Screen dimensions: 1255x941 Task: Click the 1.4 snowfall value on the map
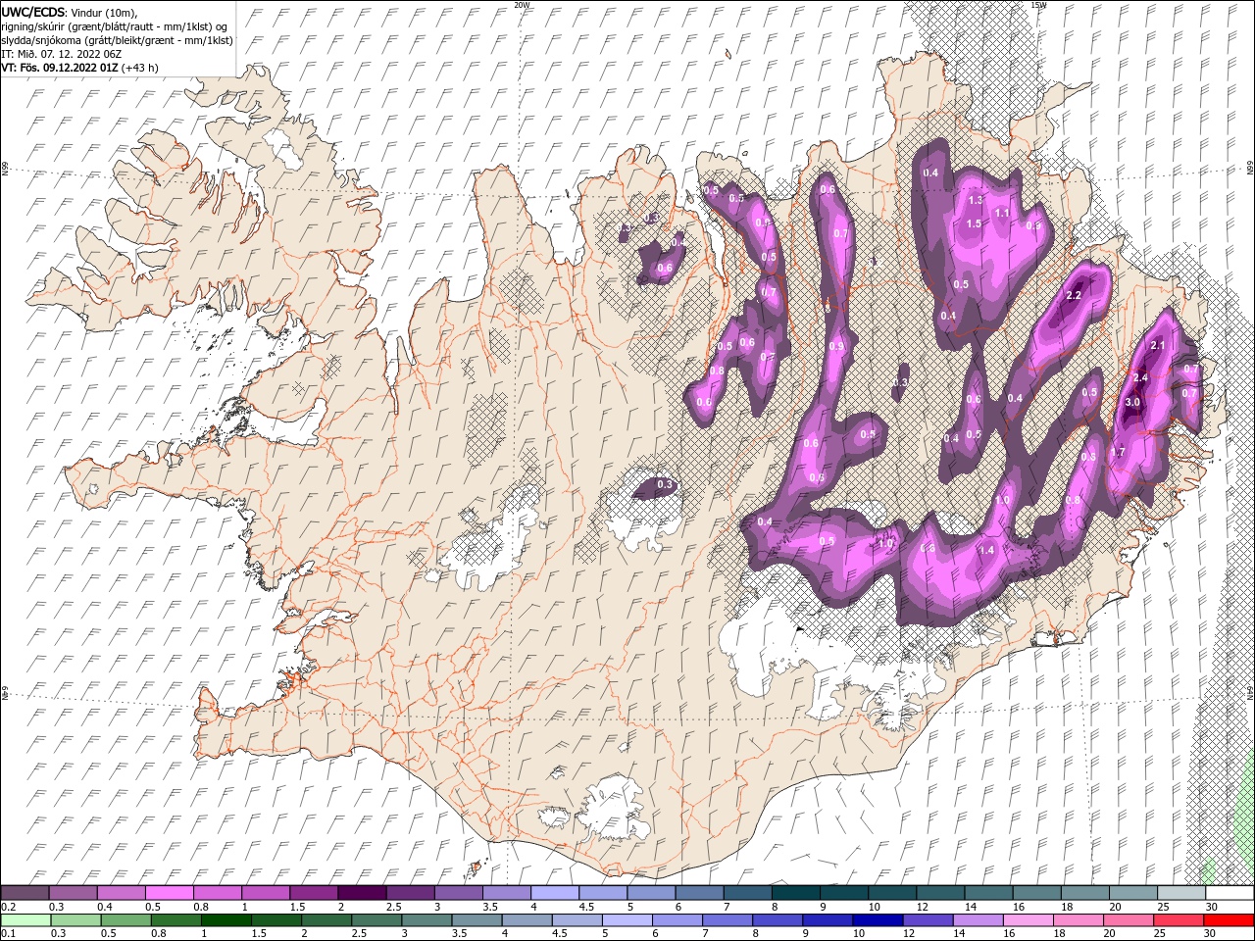click(986, 551)
